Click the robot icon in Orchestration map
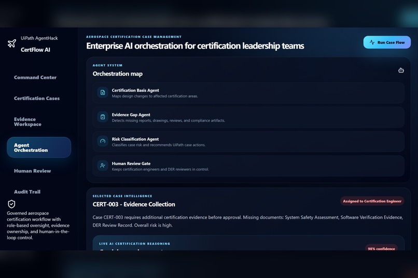This screenshot has width=418, height=278. point(401,70)
